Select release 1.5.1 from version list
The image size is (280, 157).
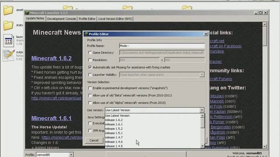153,133
